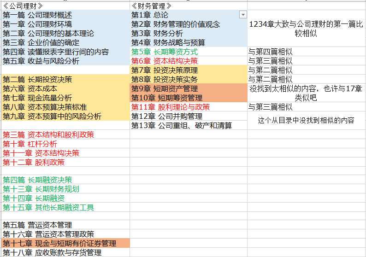This screenshot has height=257, width=366.
Task: Select the cell 第十八章 应收账款与存货管理
Action: pos(65,252)
